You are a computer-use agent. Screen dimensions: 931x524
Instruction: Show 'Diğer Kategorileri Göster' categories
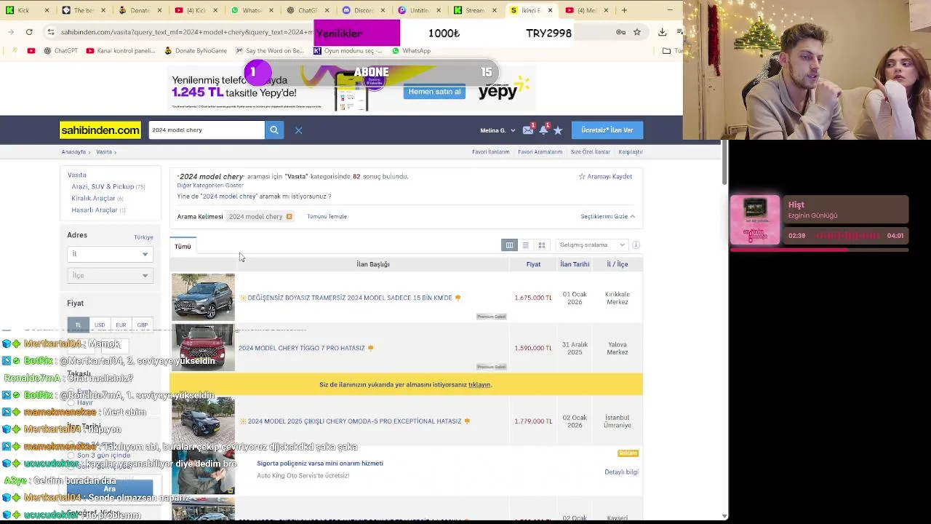pyautogui.click(x=210, y=186)
